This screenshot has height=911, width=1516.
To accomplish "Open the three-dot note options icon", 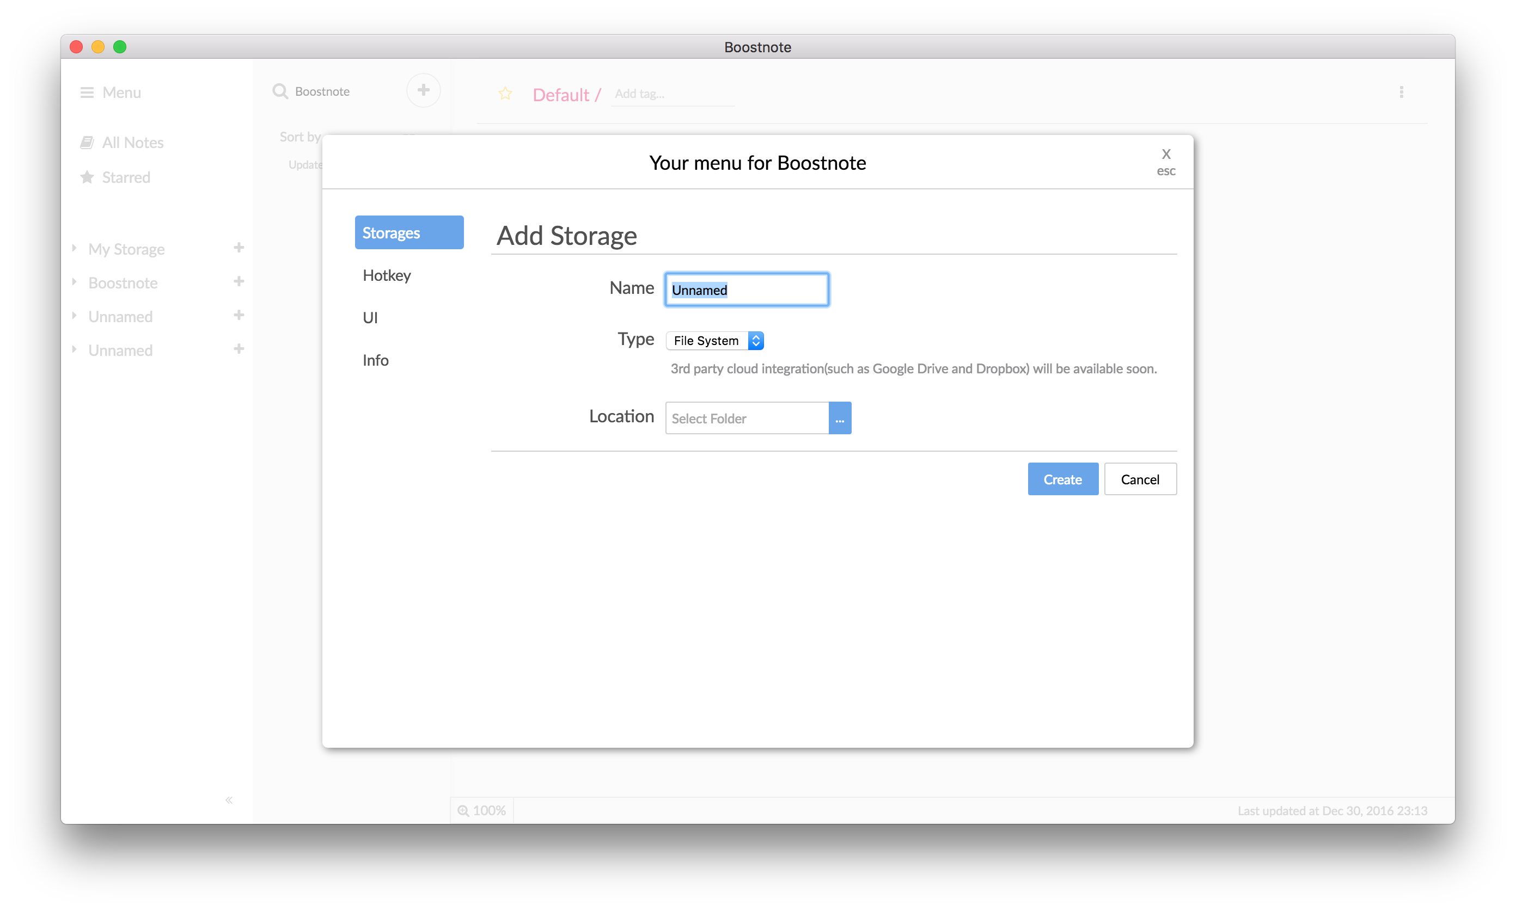I will [1401, 92].
